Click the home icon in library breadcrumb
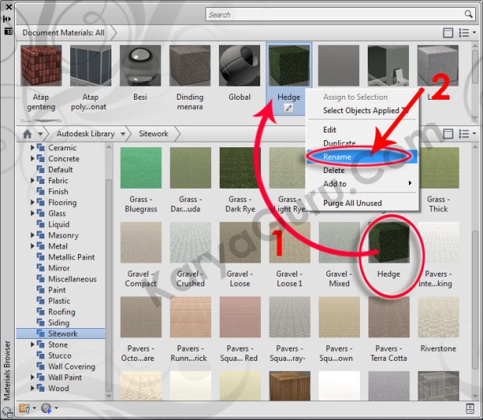Viewport: 483px width, 420px height. 27,134
